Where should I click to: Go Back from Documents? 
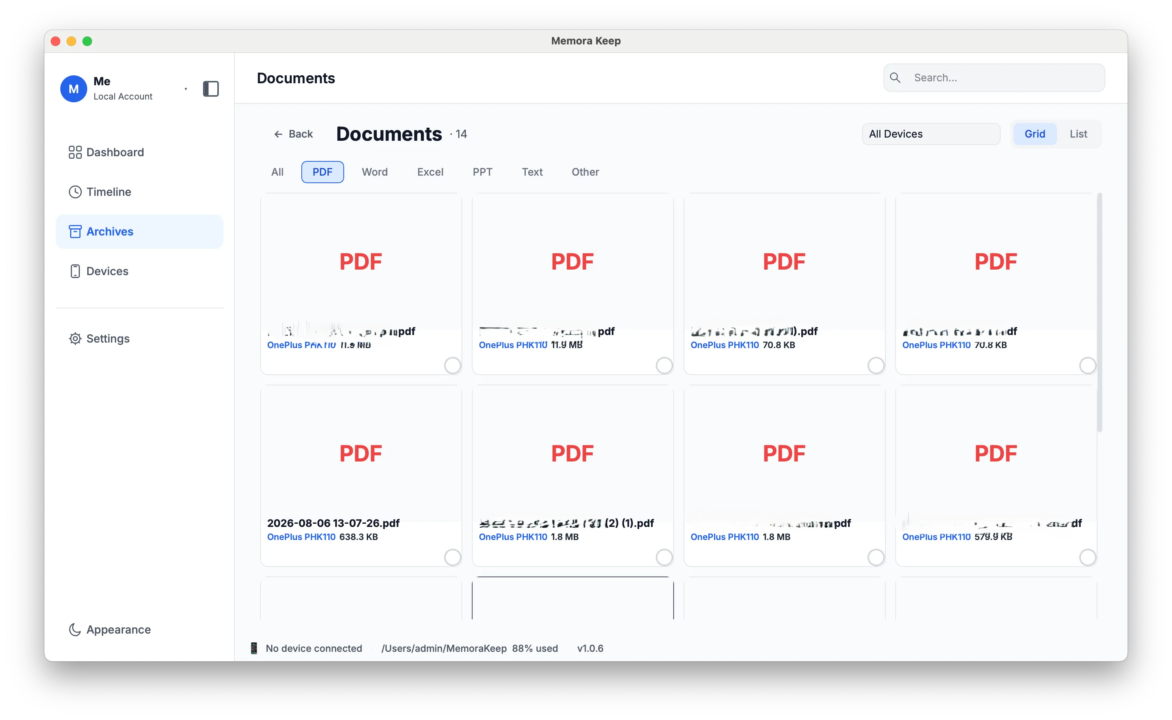[293, 134]
